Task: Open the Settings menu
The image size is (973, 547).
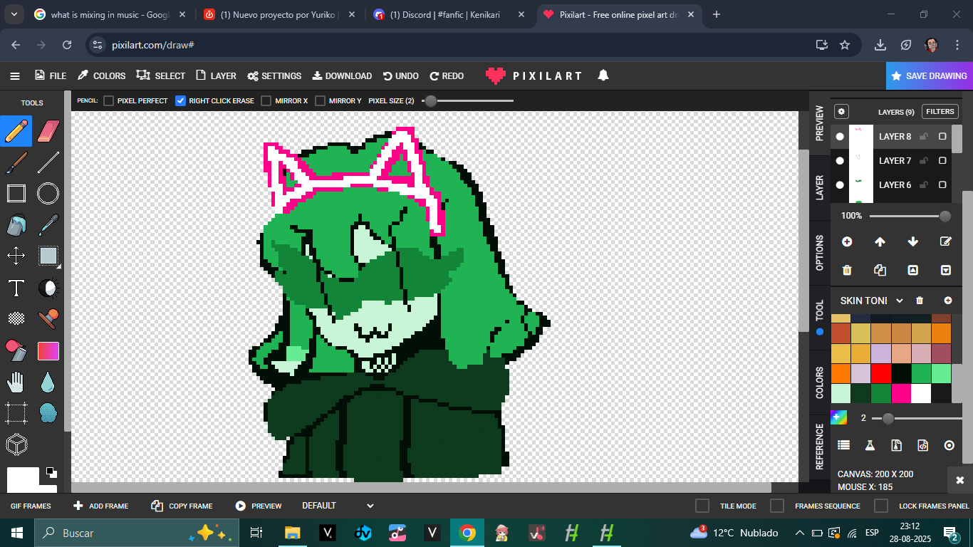Action: coord(274,76)
